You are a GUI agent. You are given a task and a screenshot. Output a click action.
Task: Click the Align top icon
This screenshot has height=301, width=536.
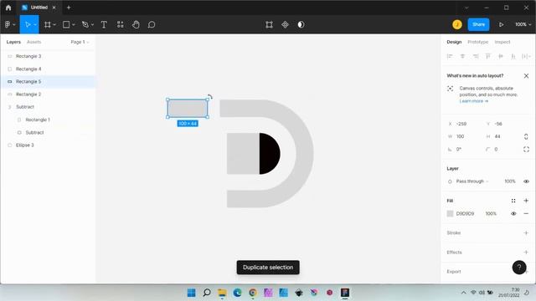[x=488, y=56]
